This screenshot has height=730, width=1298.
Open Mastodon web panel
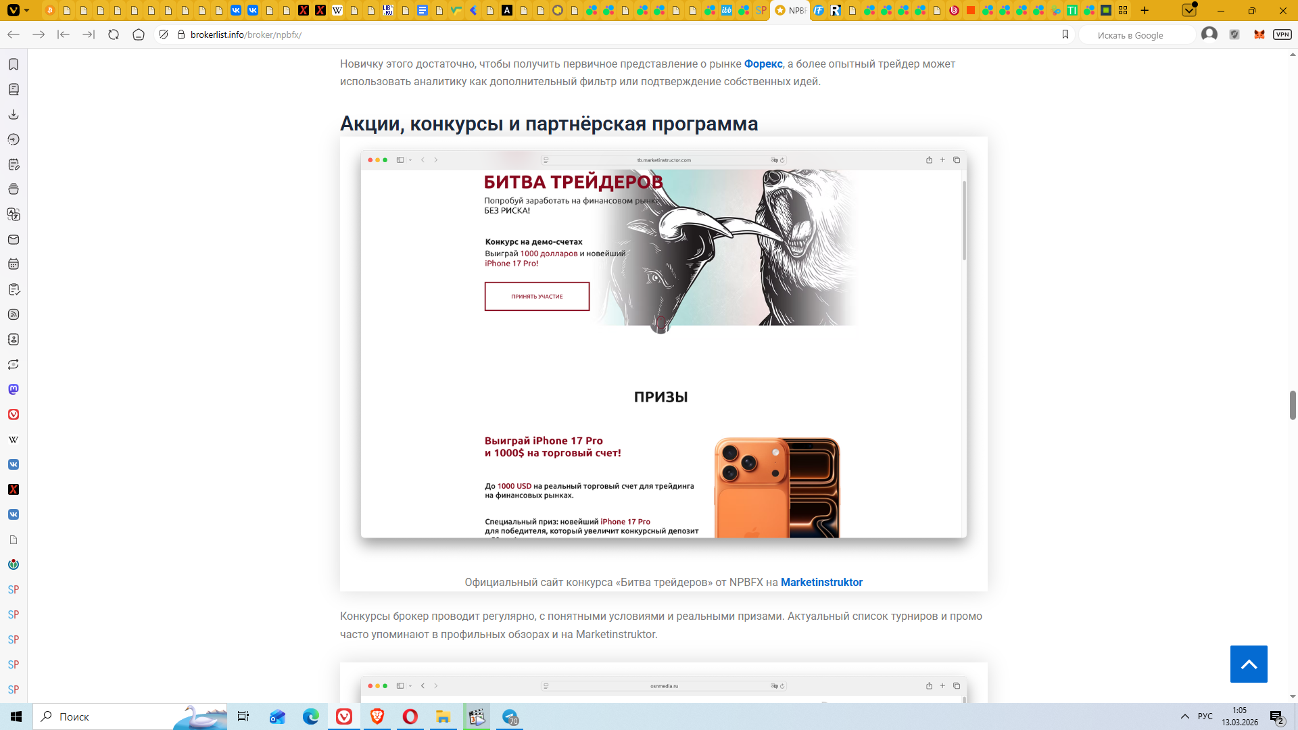tap(14, 389)
